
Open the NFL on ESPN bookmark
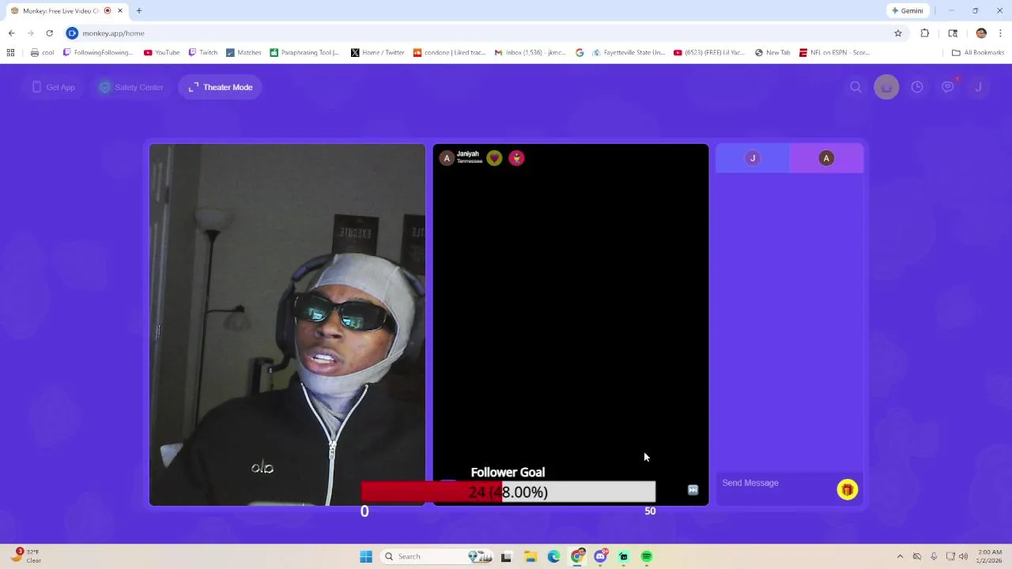[x=835, y=53]
